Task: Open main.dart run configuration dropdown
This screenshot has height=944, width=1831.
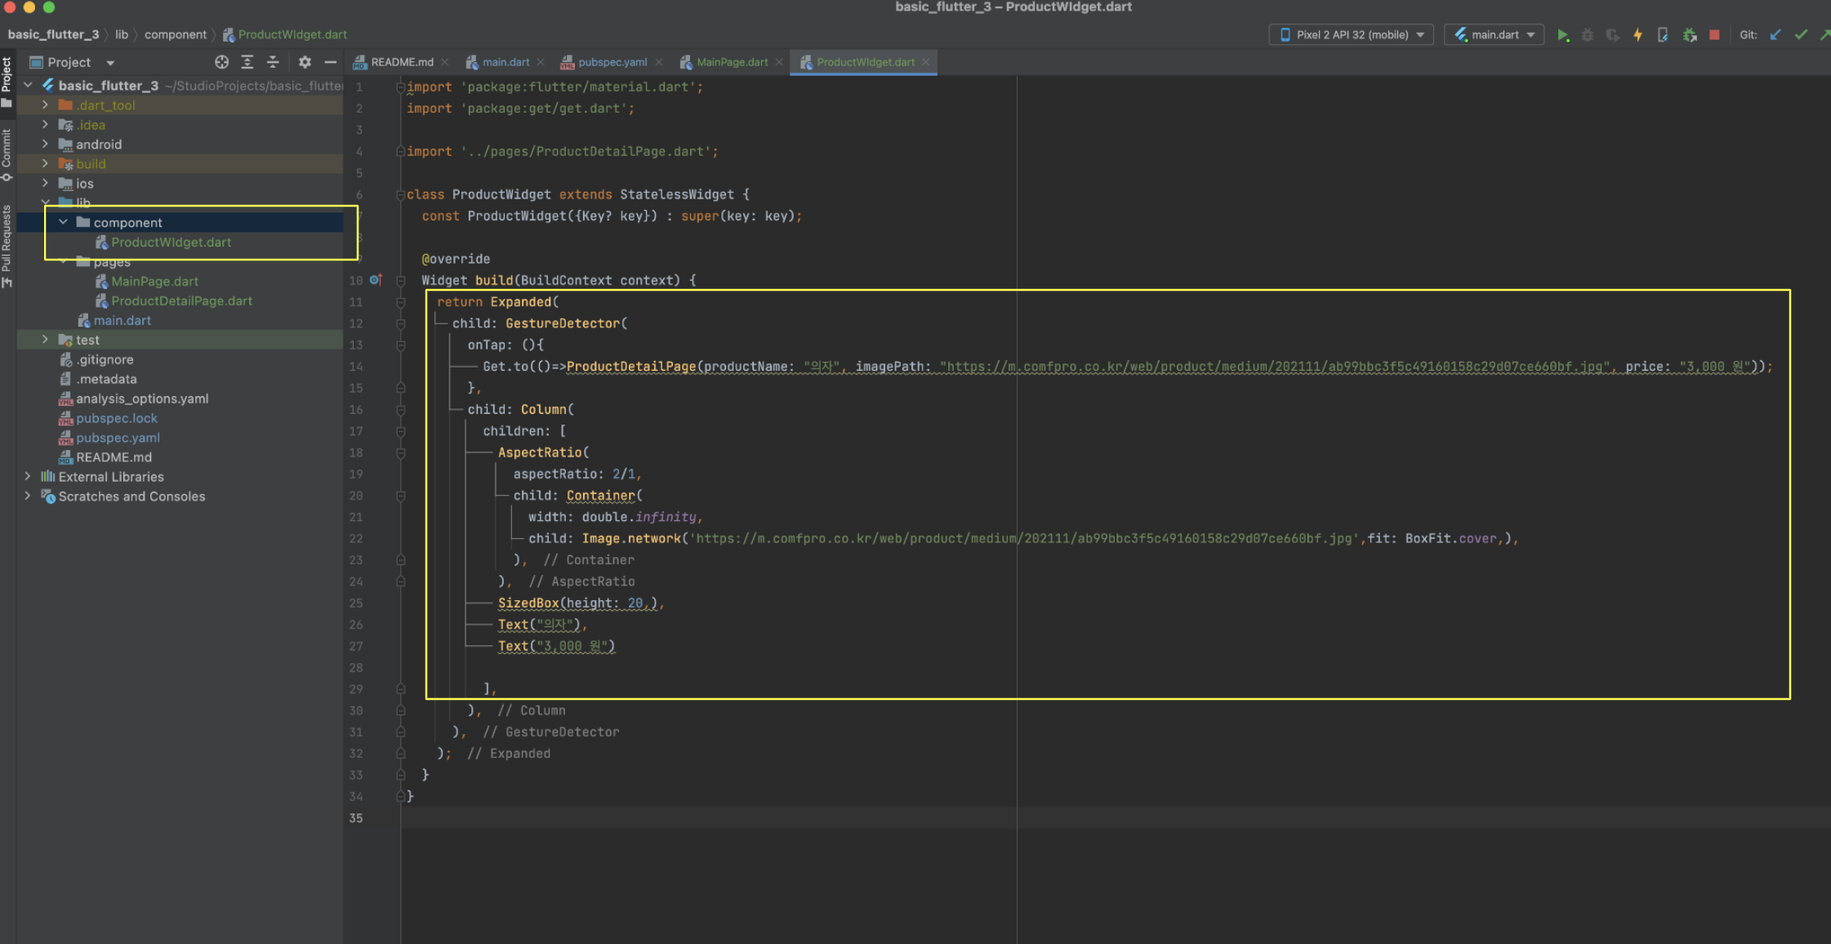Action: pyautogui.click(x=1494, y=35)
